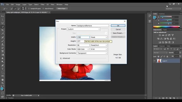Select the Eyedropper tool
The image size is (182, 102).
pos(3,34)
